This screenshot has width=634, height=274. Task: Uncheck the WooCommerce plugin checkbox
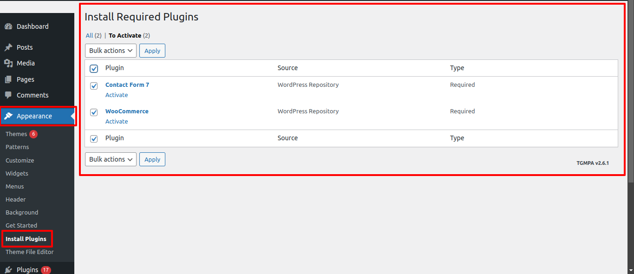(x=94, y=112)
